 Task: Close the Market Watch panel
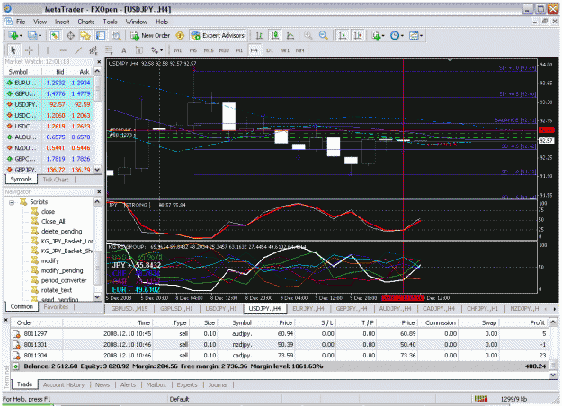[x=99, y=62]
